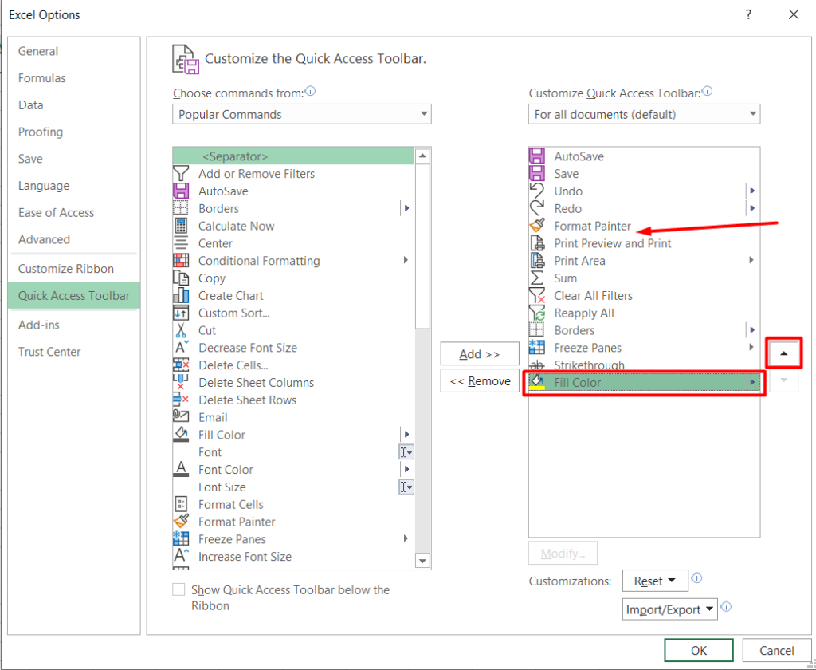Screen dimensions: 816x670
Task: Select the Print Area row in the toolbar list
Action: coord(644,261)
